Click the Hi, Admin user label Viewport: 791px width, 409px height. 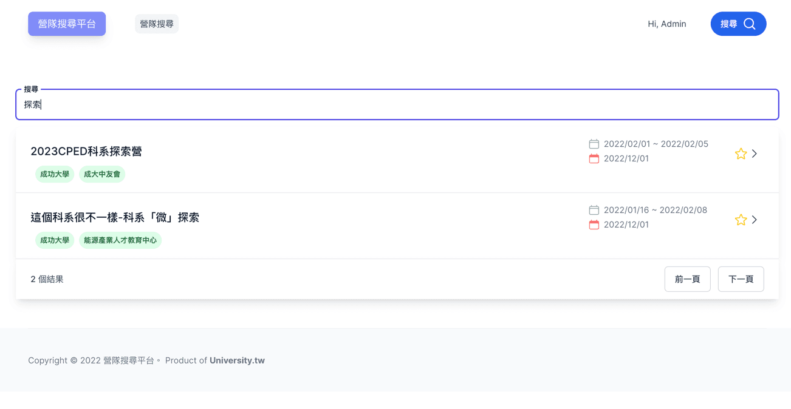666,24
